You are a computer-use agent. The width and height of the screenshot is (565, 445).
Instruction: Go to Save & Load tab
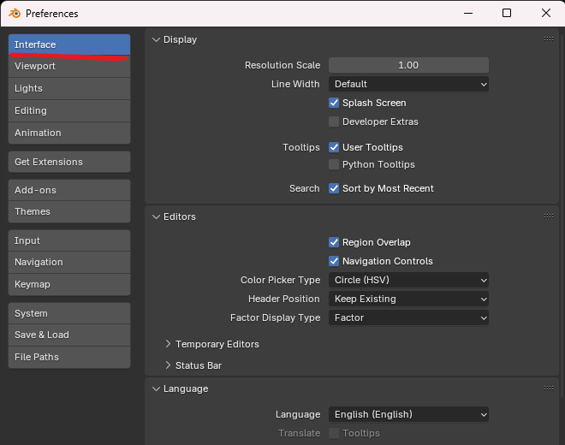tap(69, 335)
